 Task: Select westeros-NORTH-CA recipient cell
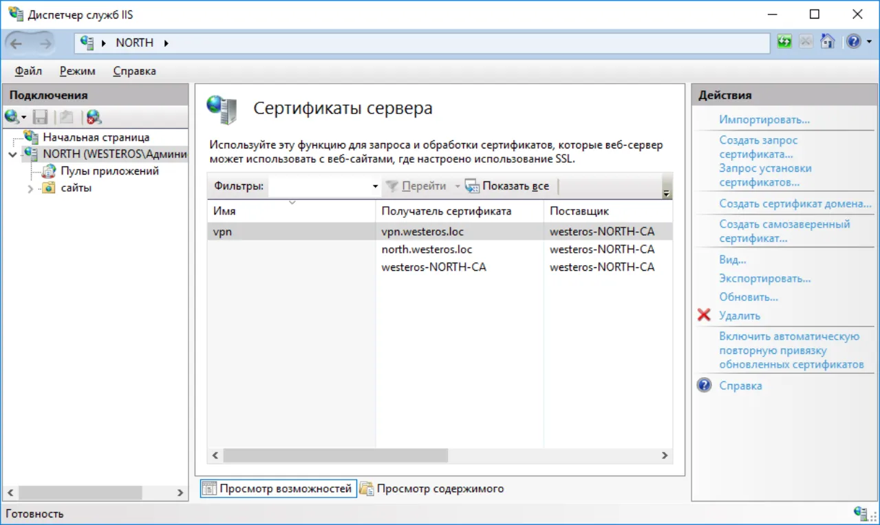click(x=433, y=267)
